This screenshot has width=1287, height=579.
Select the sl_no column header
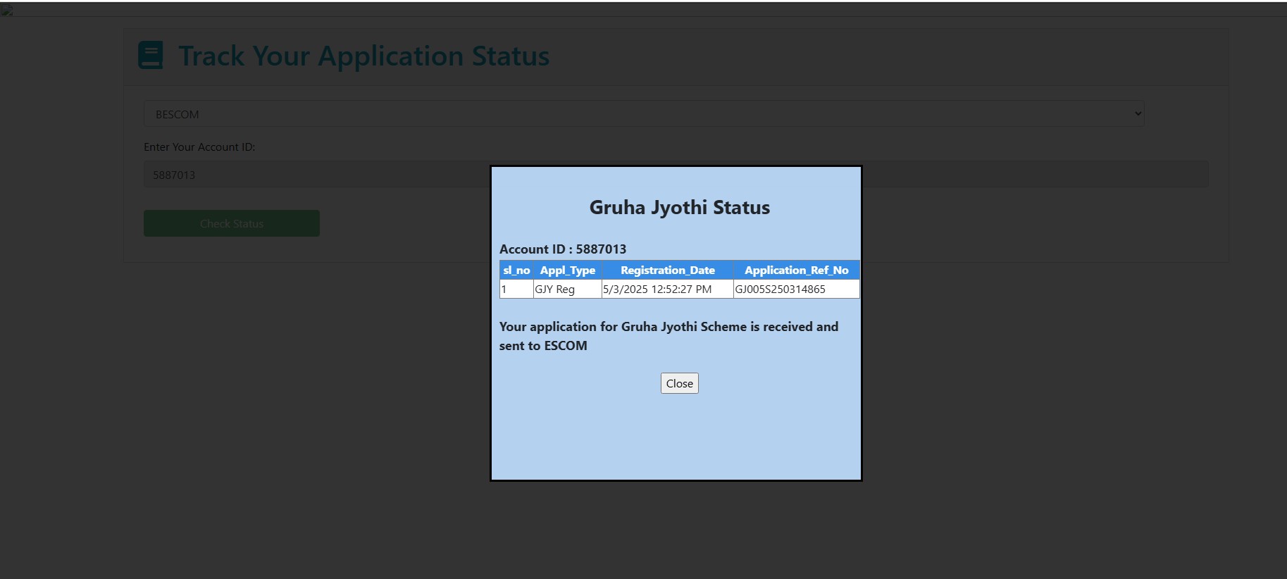coord(516,270)
